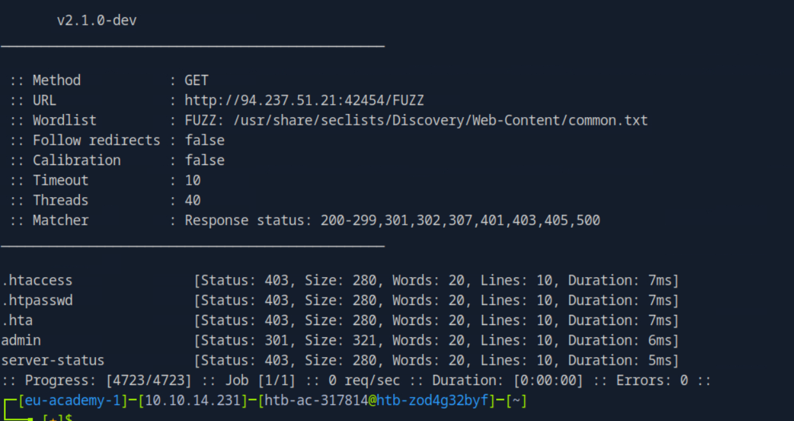This screenshot has width=794, height=421.
Task: Click the Follow redirects false value
Action: tap(205, 140)
